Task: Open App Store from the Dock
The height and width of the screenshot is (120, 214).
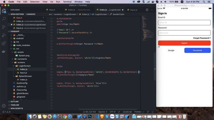Action: pyautogui.click(x=55, y=117)
